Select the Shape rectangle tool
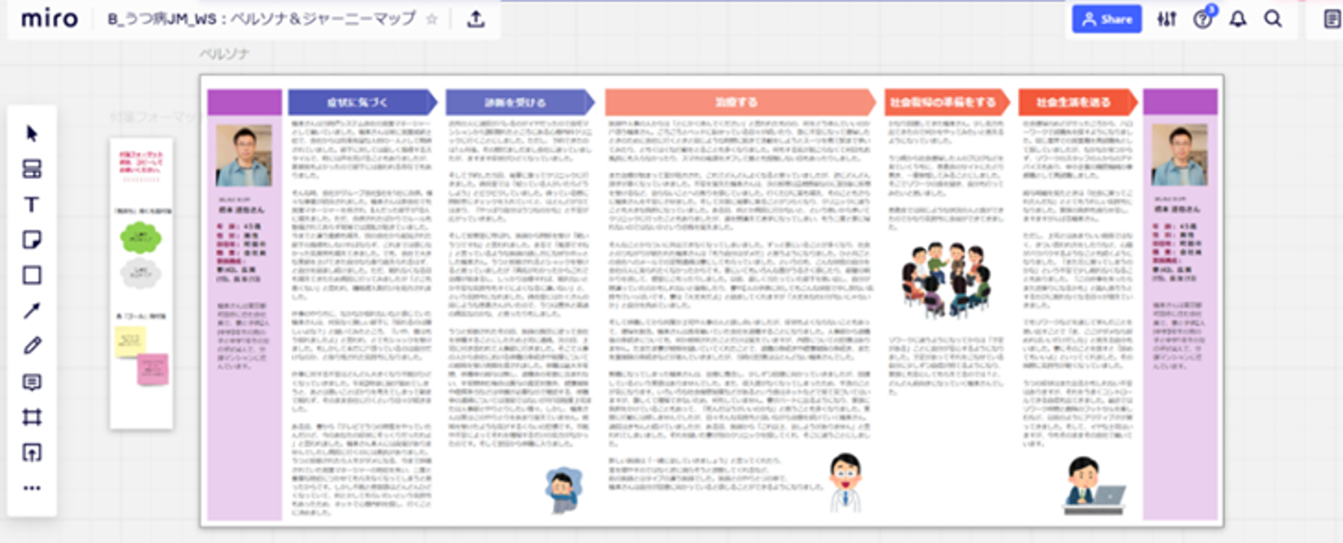The width and height of the screenshot is (1343, 543). 32,275
